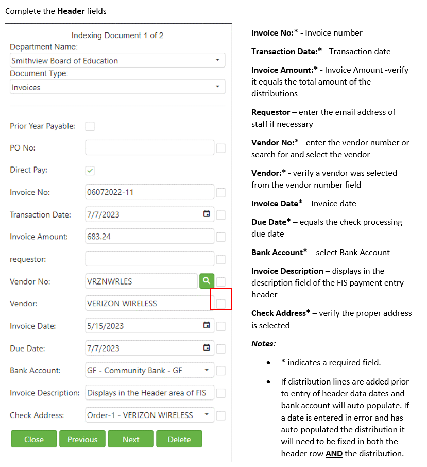
Task: Go to the Previous document
Action: tap(82, 439)
